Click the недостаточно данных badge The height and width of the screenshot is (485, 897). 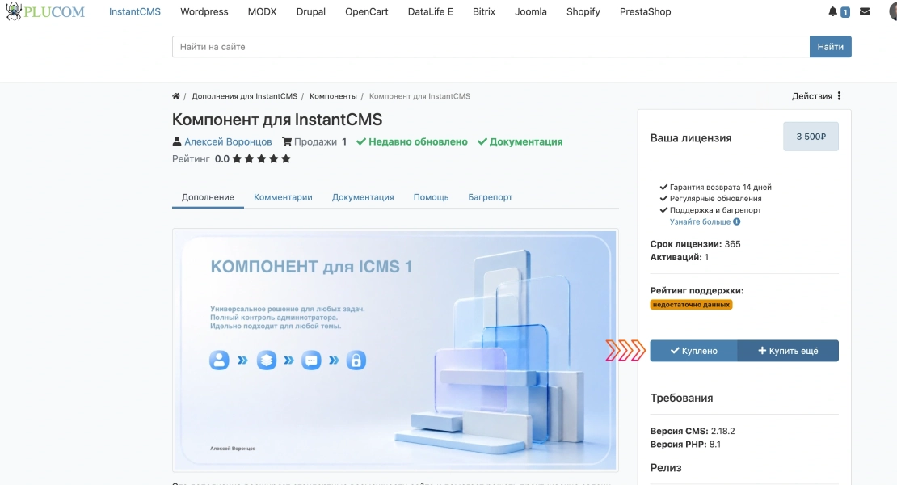pos(691,304)
